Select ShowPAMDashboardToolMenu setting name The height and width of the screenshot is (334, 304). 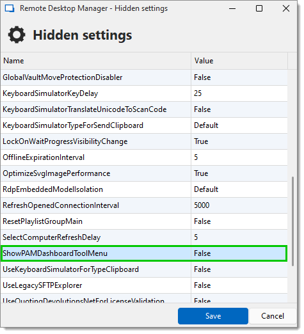[x=55, y=254]
